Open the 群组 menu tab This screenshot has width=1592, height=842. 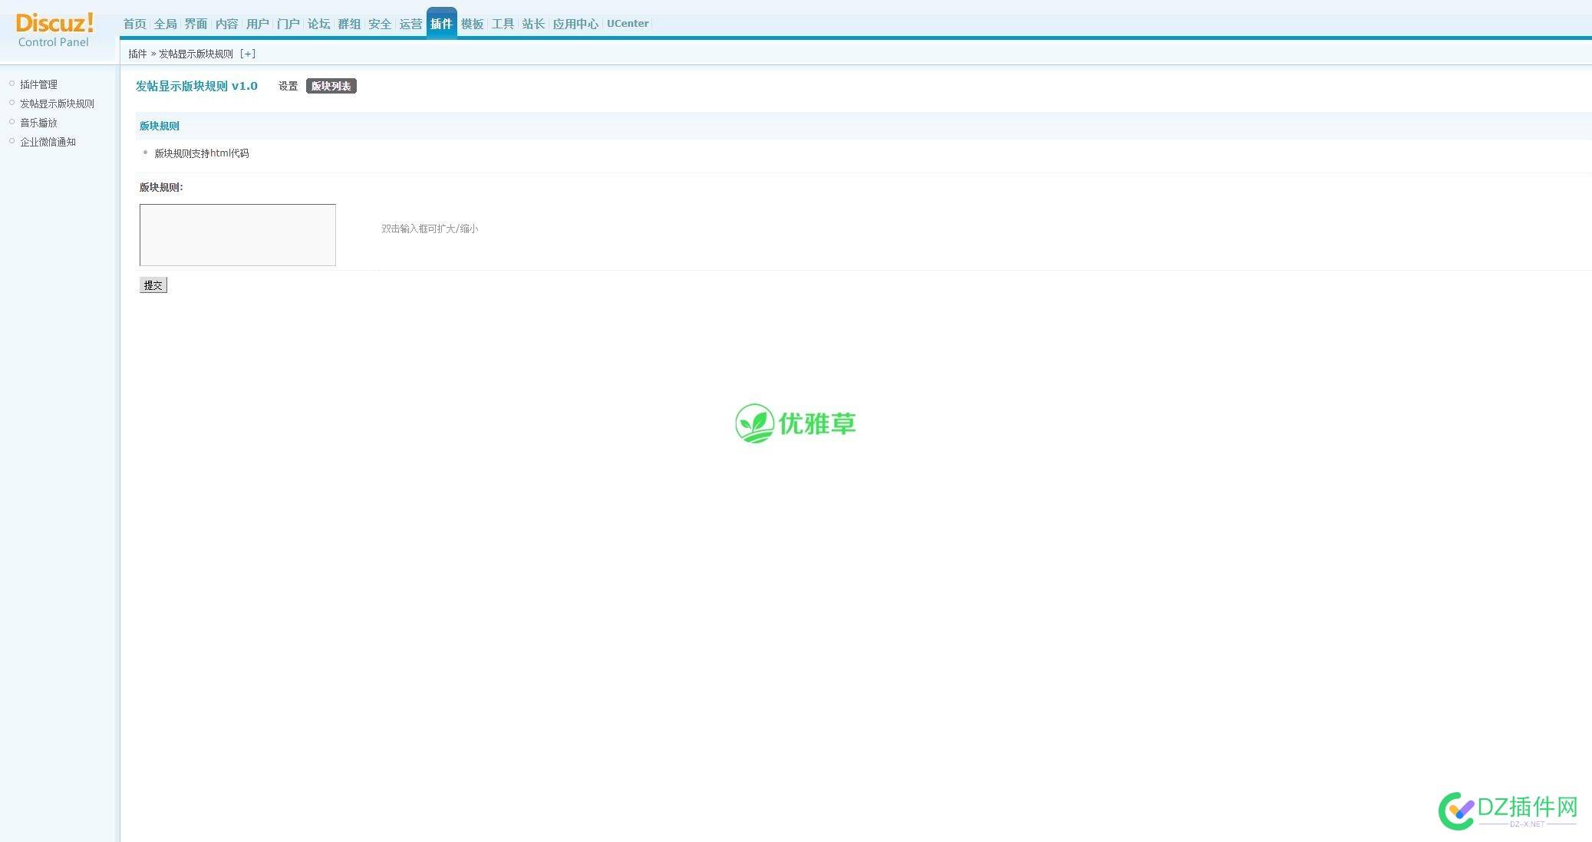[x=349, y=24]
